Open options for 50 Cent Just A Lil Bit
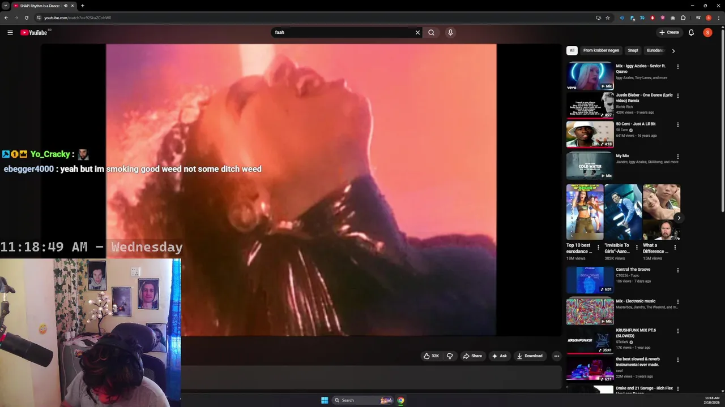 677,124
